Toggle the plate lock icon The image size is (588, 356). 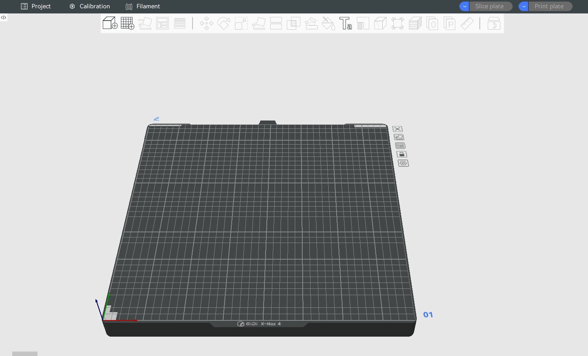402,154
